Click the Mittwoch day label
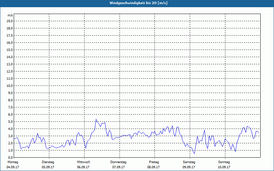Screen dimensions: 274x171 tap(84, 162)
